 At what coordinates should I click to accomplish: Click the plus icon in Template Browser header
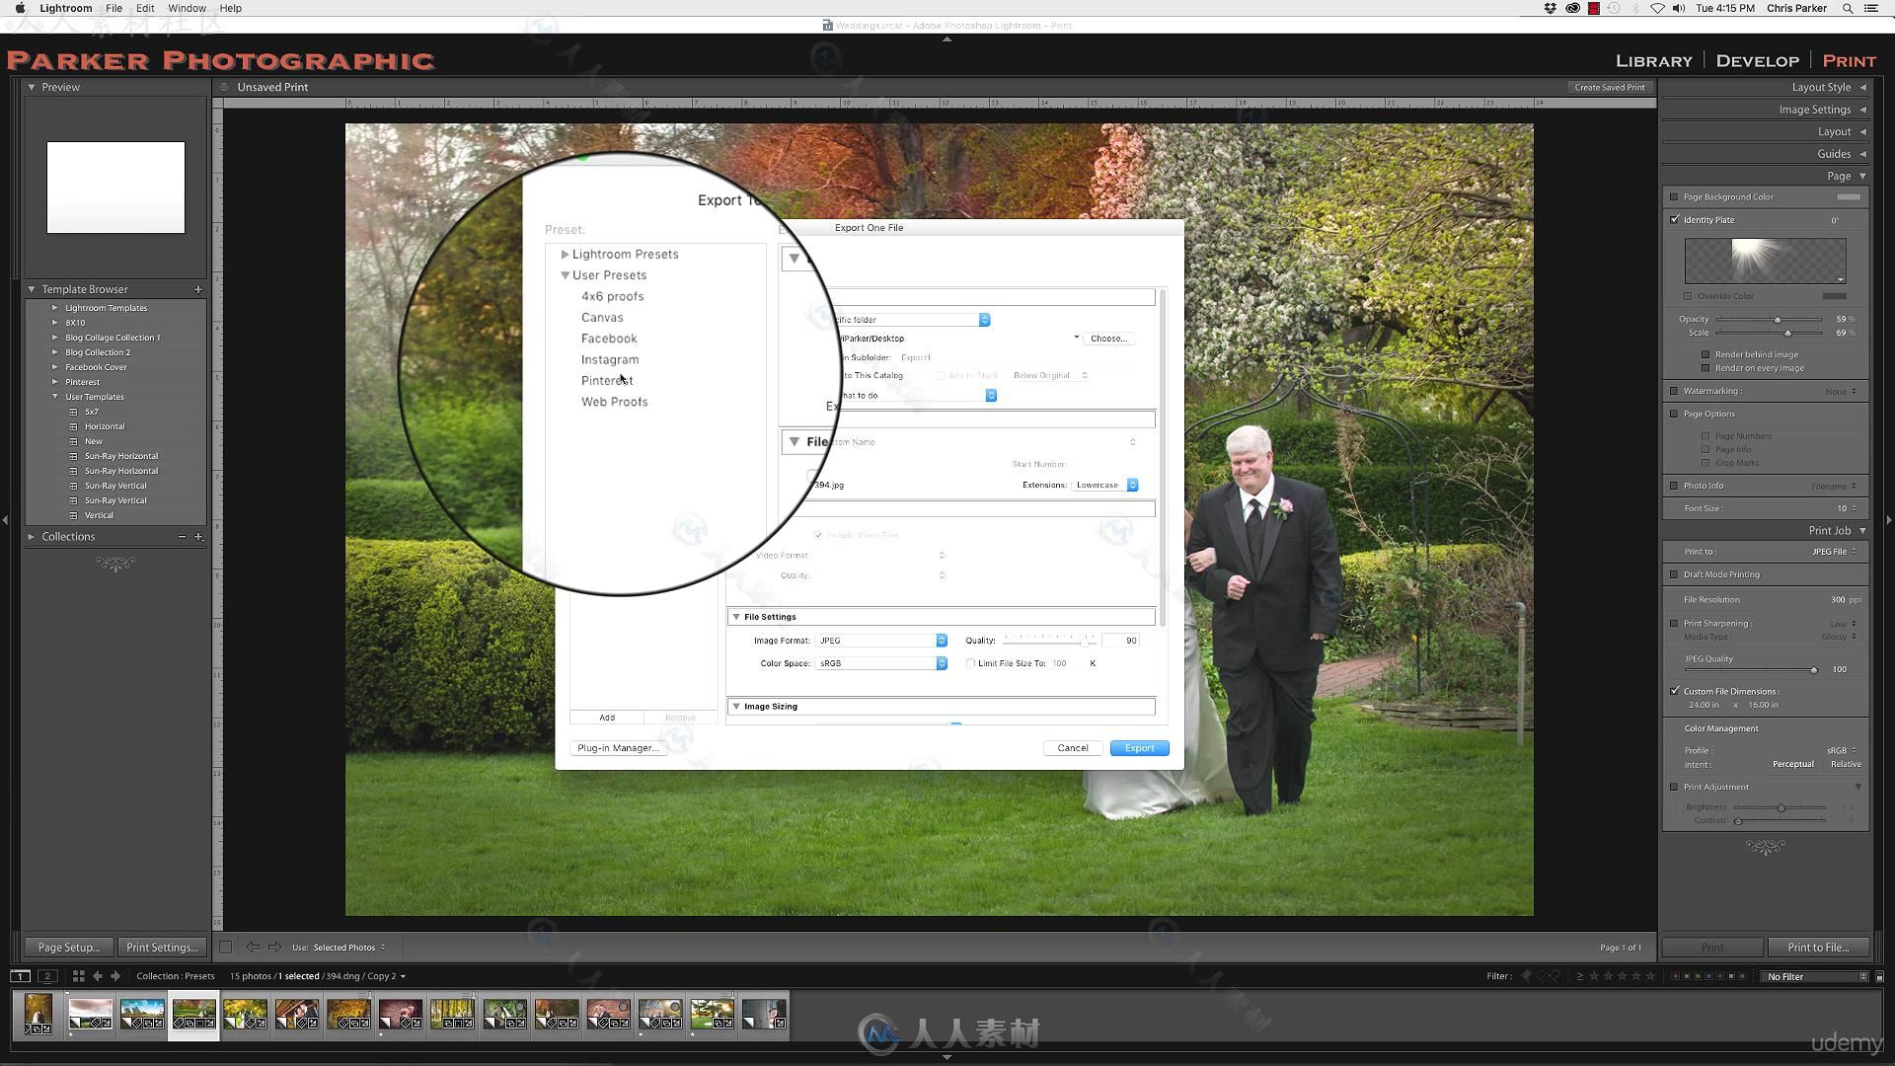[198, 289]
